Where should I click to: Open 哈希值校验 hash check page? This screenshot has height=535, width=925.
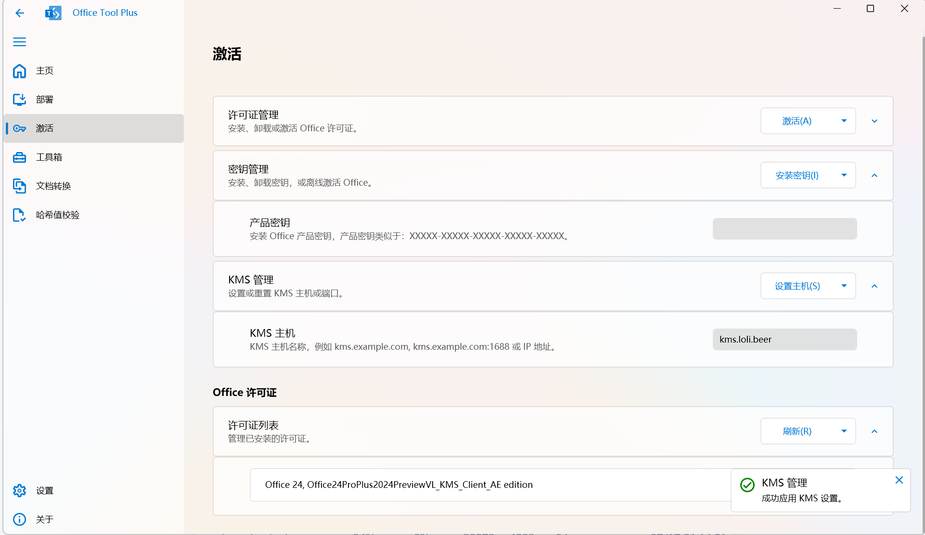pos(57,215)
